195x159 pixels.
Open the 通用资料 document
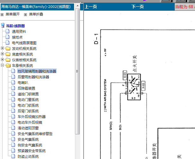point(19,32)
